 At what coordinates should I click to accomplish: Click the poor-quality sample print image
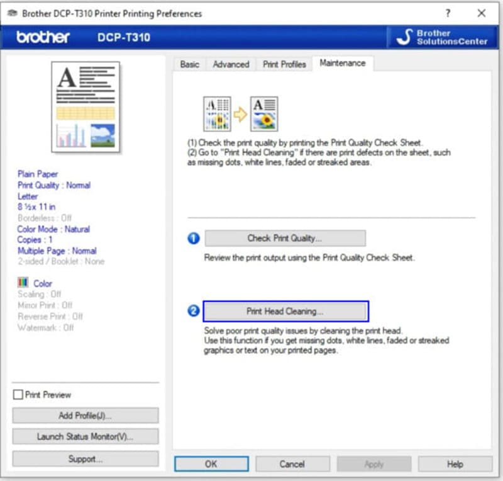pyautogui.click(x=217, y=114)
